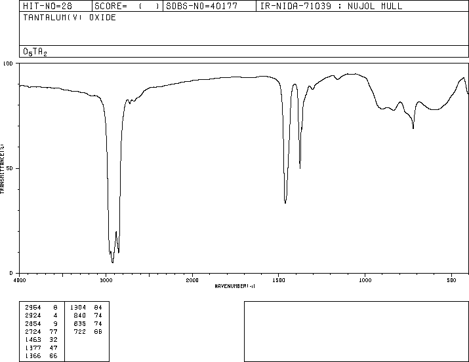The height and width of the screenshot is (362, 469).
Task: Click the compound name TANTALUM(V) OXIDE
Action: (x=70, y=17)
